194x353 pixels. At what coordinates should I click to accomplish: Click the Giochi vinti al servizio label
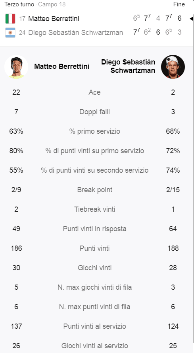tap(94, 345)
